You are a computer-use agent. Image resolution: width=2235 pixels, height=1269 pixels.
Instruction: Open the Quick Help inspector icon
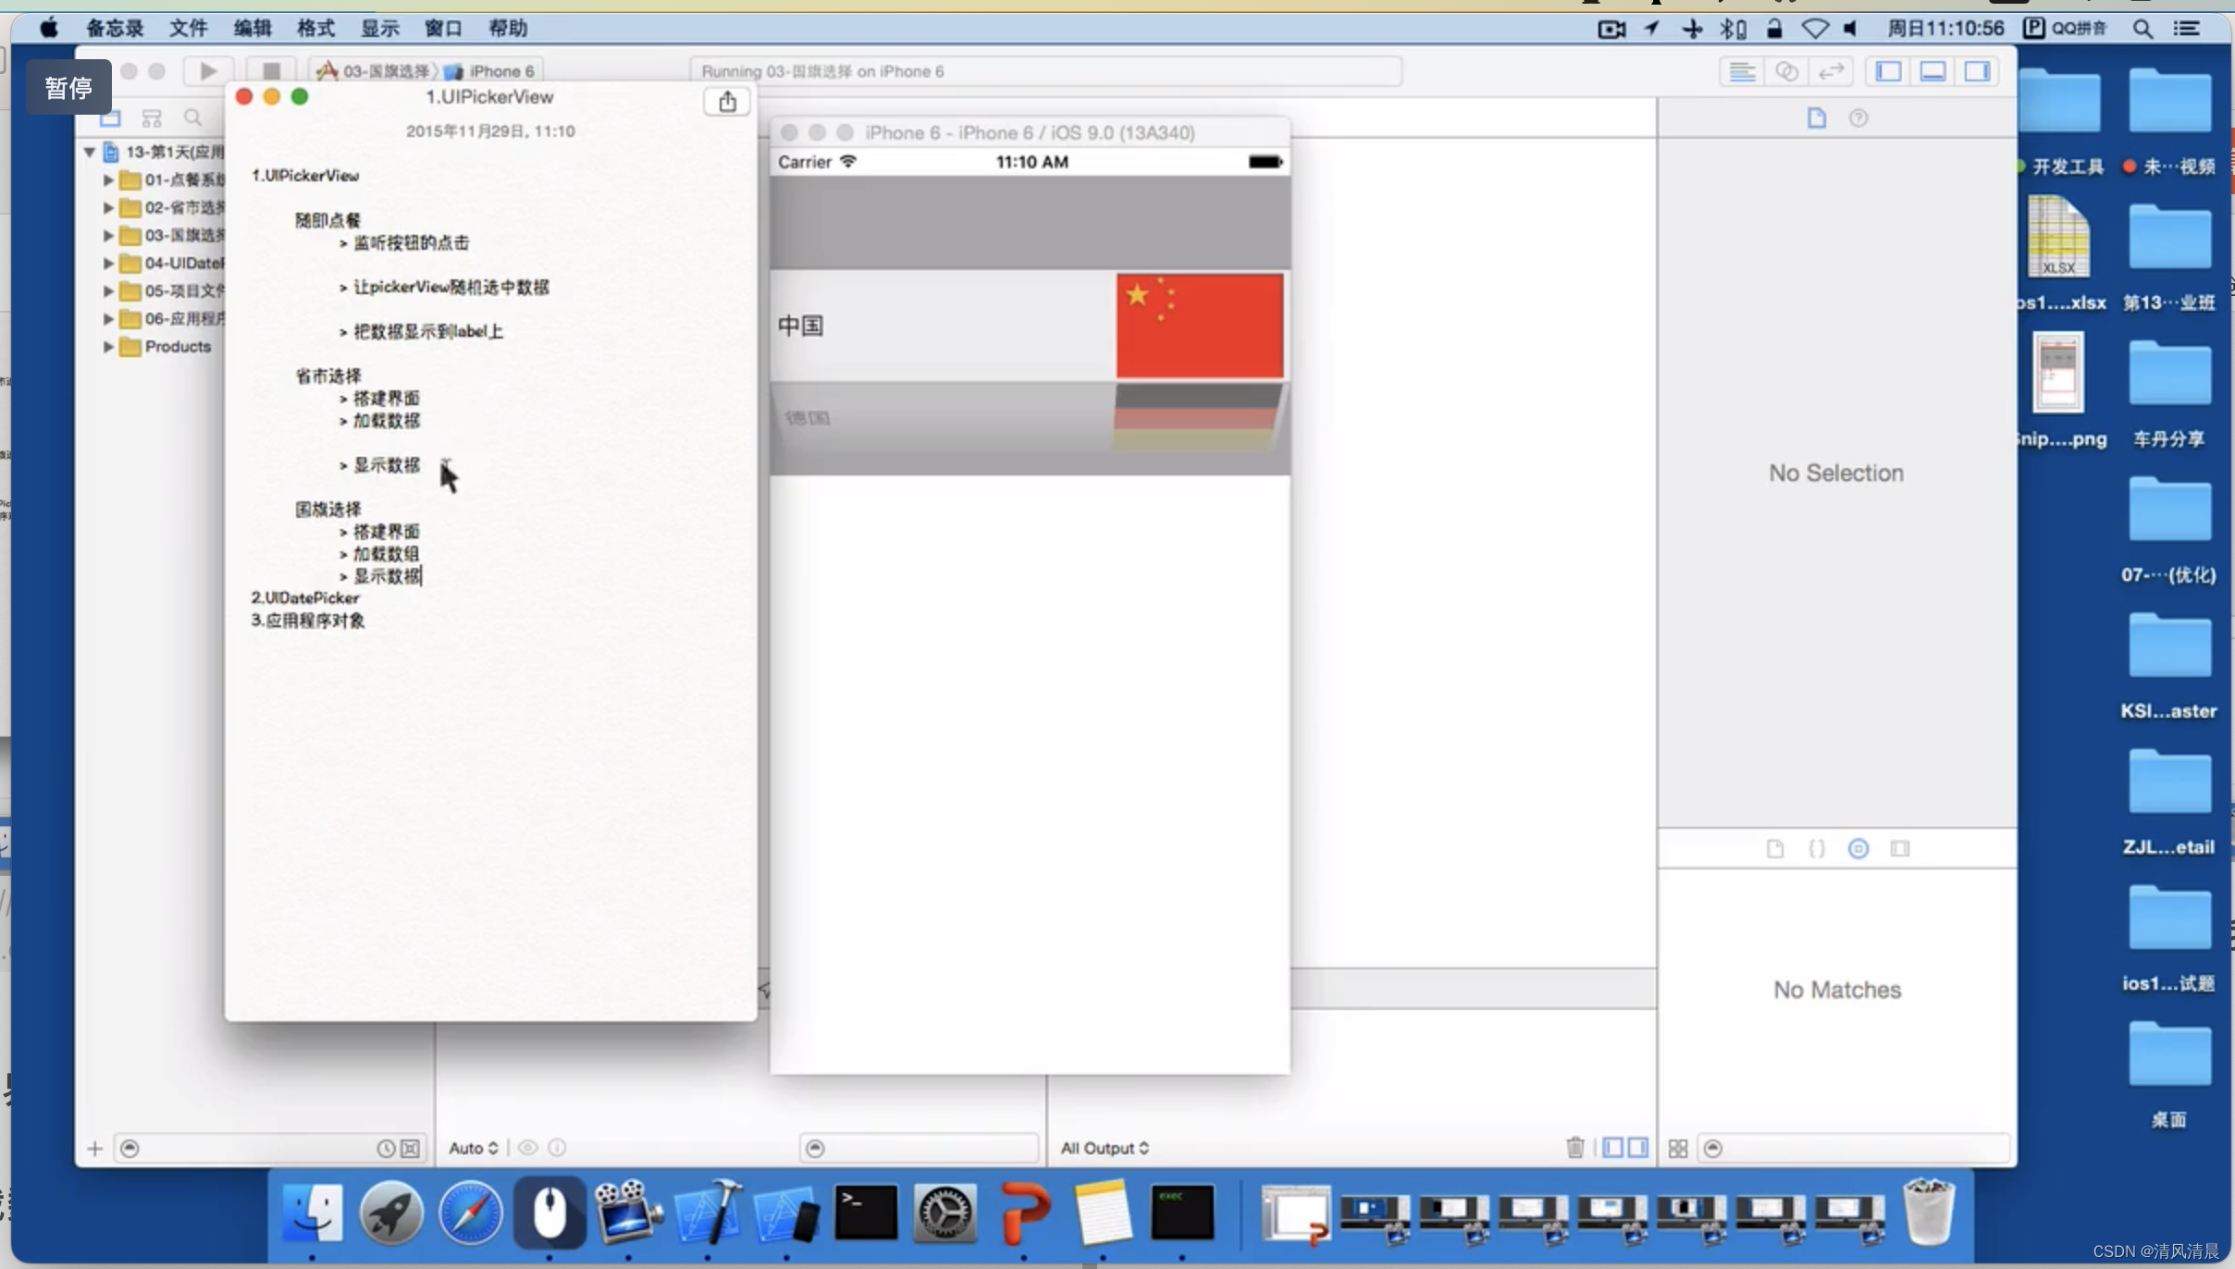[1858, 118]
